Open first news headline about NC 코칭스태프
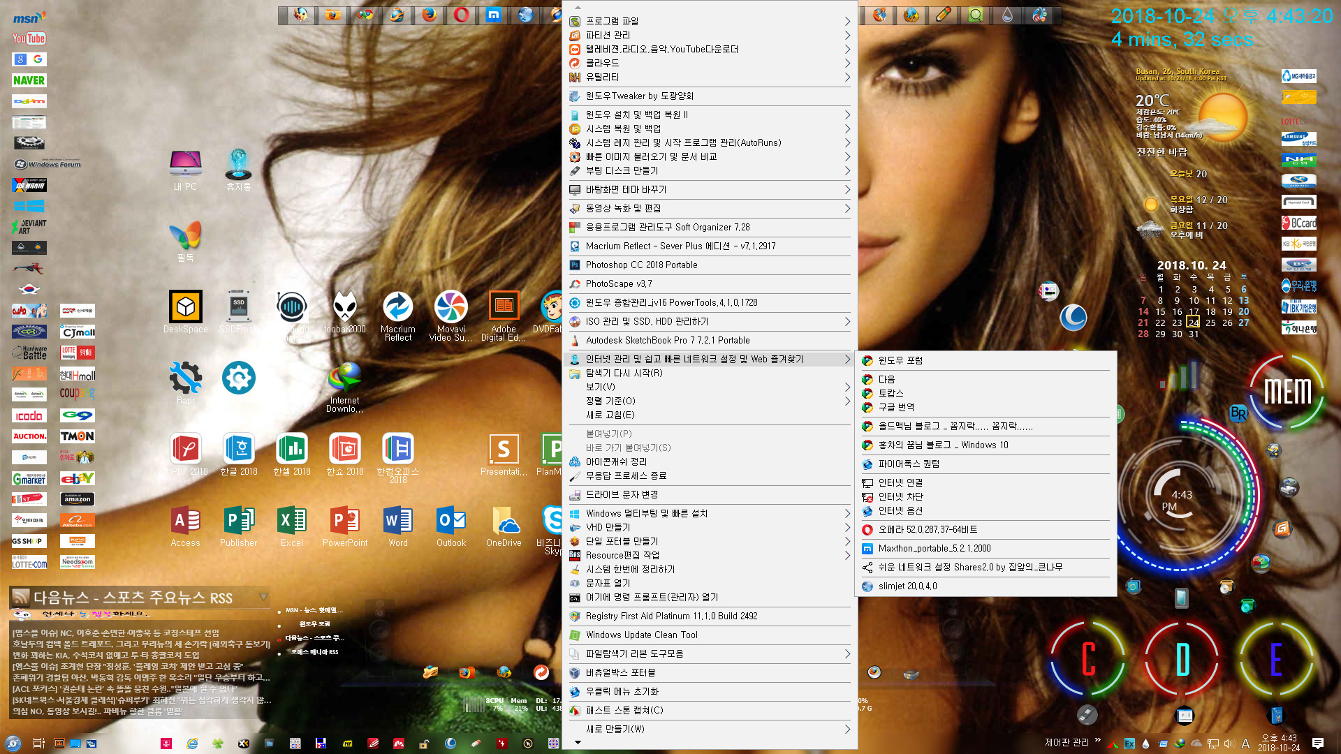 coord(115,633)
